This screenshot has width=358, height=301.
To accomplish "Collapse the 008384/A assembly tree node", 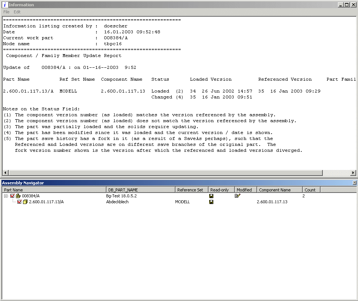I will (6, 196).
